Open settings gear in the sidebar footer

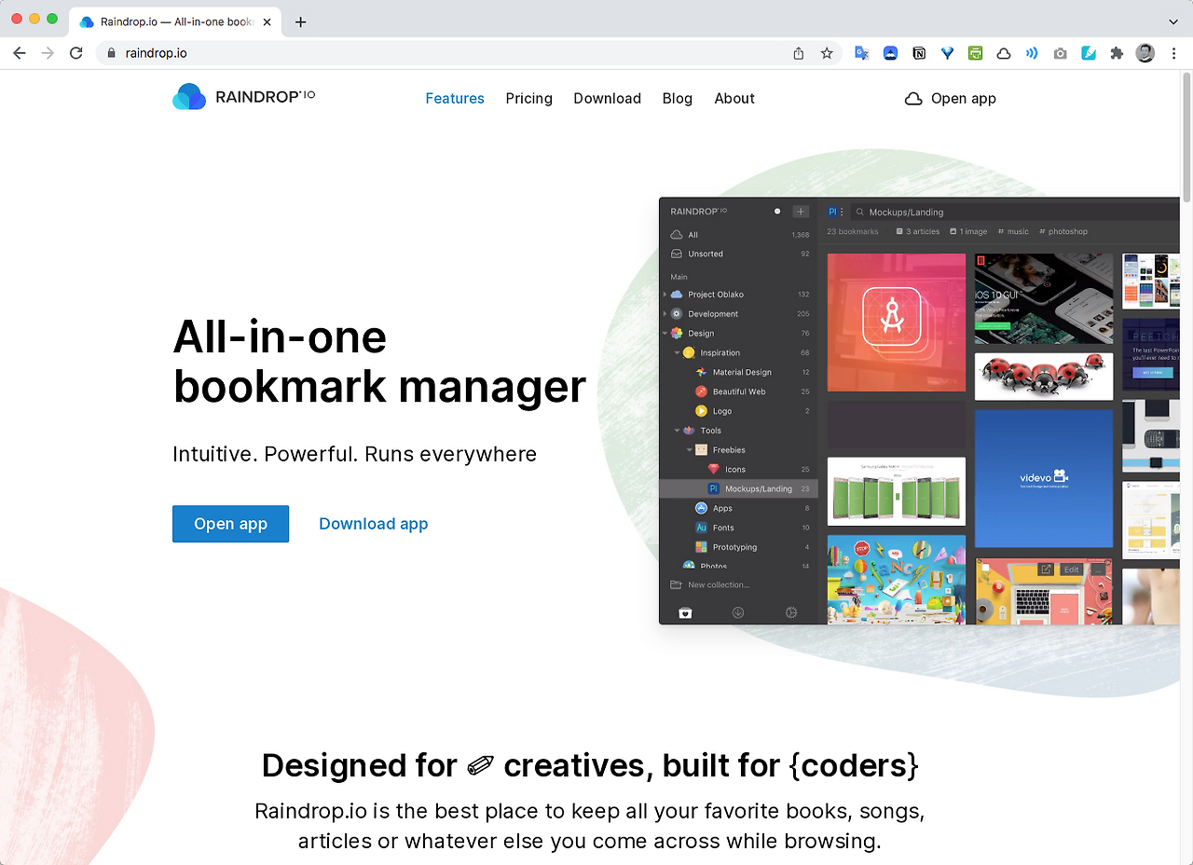[791, 612]
